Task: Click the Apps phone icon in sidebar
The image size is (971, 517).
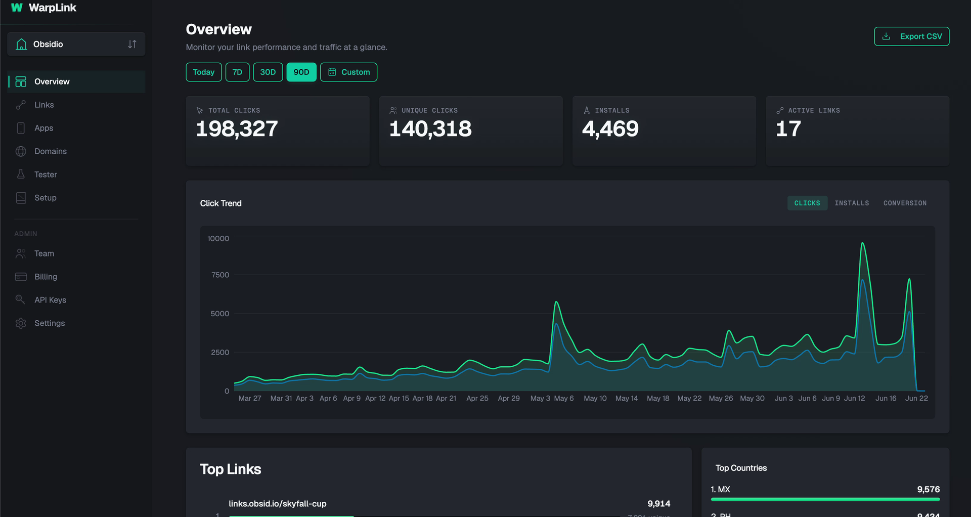Action: 21,128
